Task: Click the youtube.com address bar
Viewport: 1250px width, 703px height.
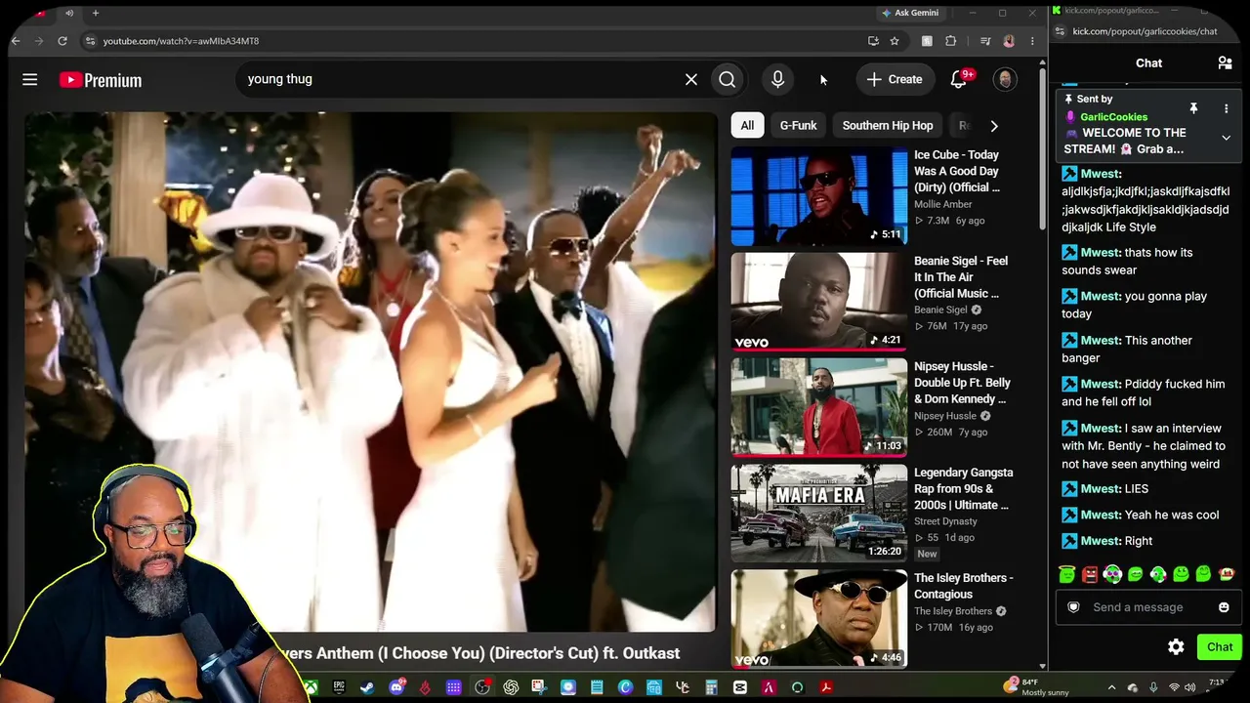Action: click(x=469, y=41)
